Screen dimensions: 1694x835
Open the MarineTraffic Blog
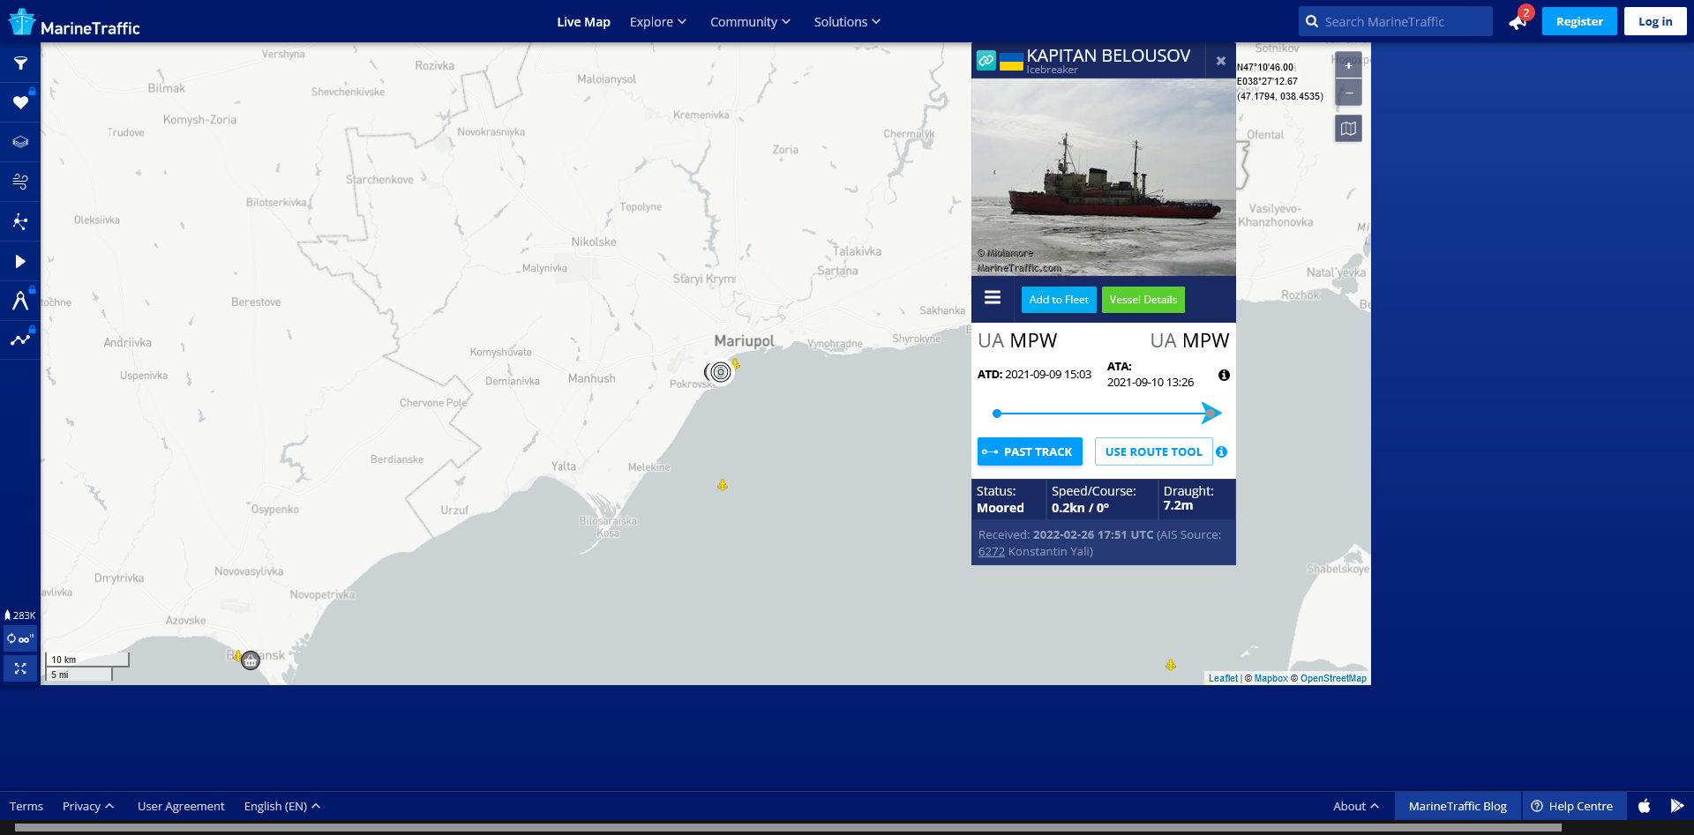1458,806
